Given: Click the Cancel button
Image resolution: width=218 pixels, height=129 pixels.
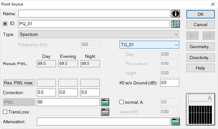Looking at the screenshot, I should (x=201, y=25).
